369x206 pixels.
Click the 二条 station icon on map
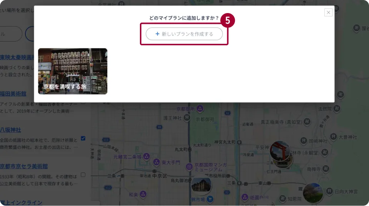point(122,176)
